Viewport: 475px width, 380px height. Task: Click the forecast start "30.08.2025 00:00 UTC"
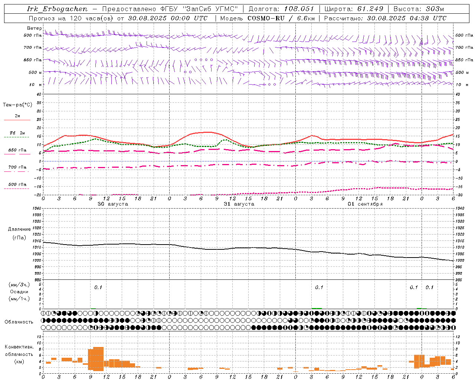click(x=168, y=18)
